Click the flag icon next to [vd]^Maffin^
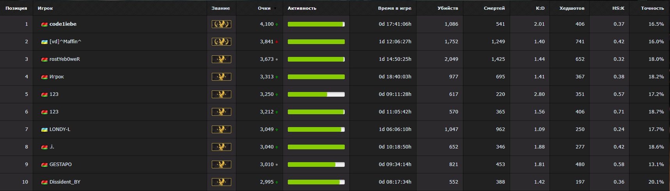 point(44,42)
